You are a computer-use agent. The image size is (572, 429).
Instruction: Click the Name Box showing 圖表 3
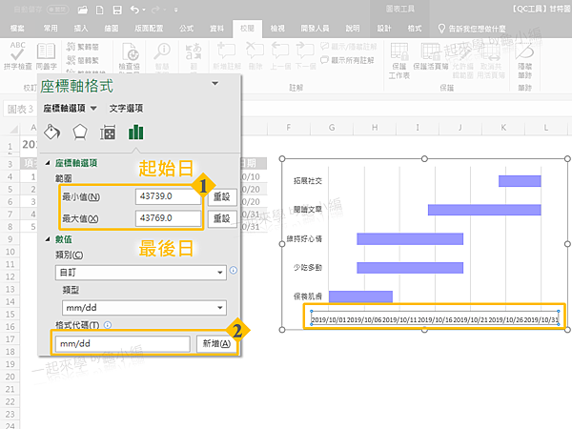[x=20, y=109]
